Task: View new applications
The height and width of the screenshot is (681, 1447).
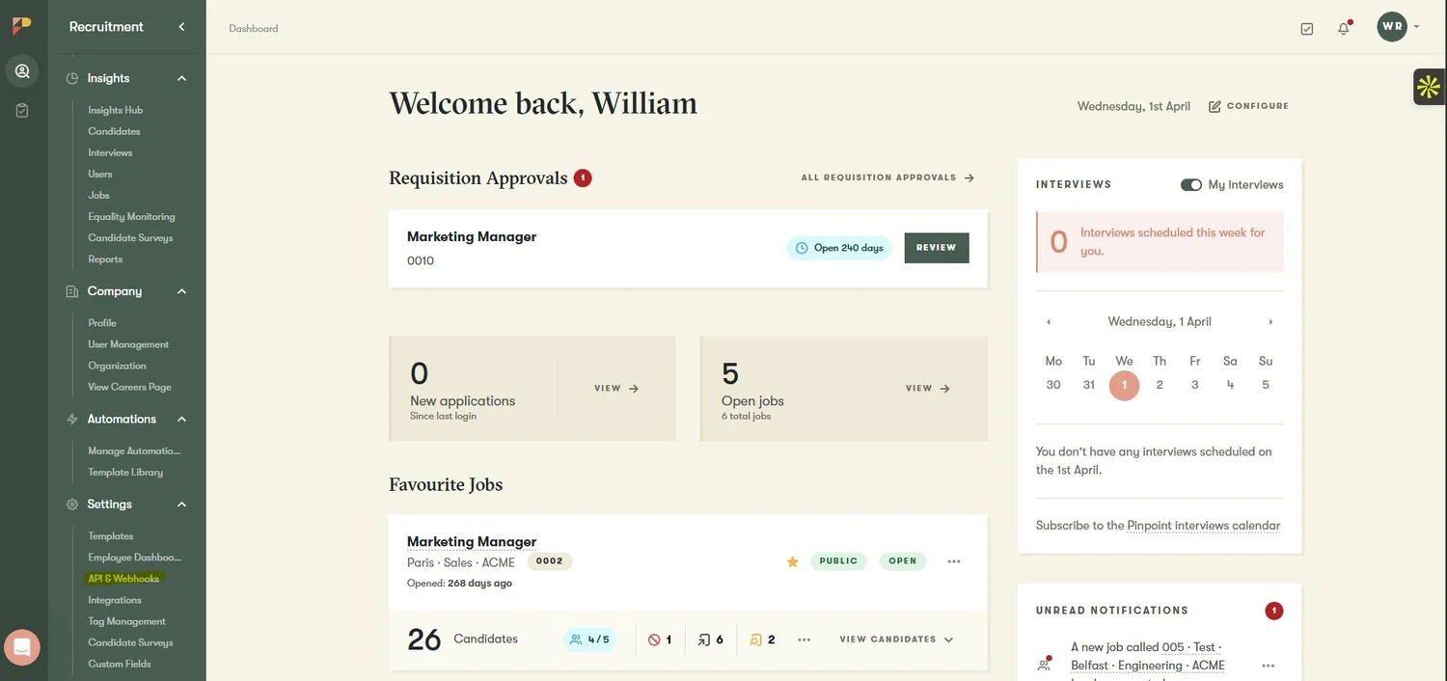Action: click(x=616, y=389)
